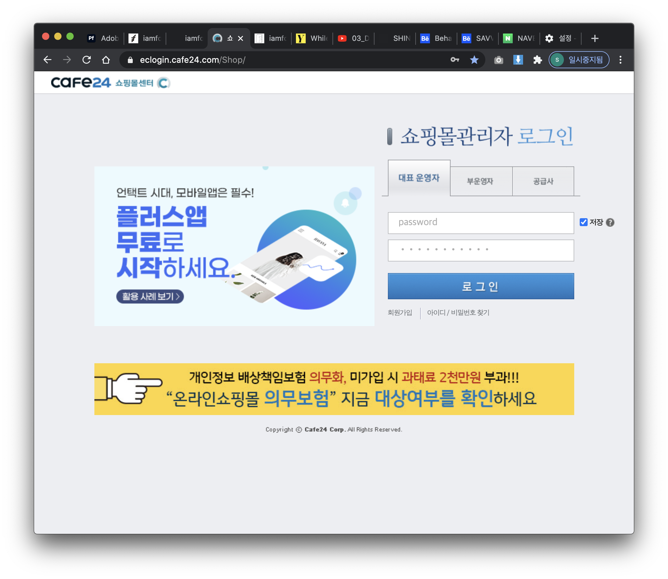Click 활용 사례 보기 banner button

point(150,296)
